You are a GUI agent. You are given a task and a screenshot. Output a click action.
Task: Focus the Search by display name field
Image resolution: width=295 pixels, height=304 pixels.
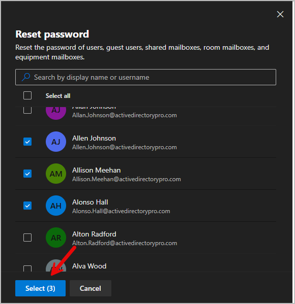coord(145,77)
